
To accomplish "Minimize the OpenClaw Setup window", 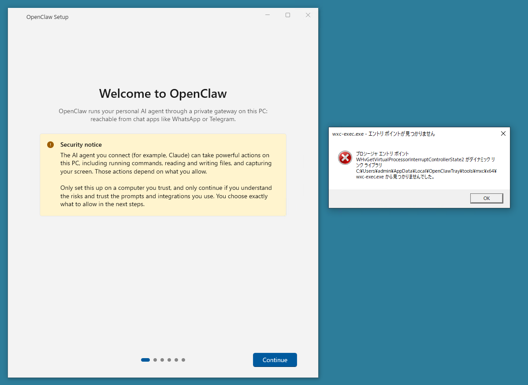I will (268, 15).
